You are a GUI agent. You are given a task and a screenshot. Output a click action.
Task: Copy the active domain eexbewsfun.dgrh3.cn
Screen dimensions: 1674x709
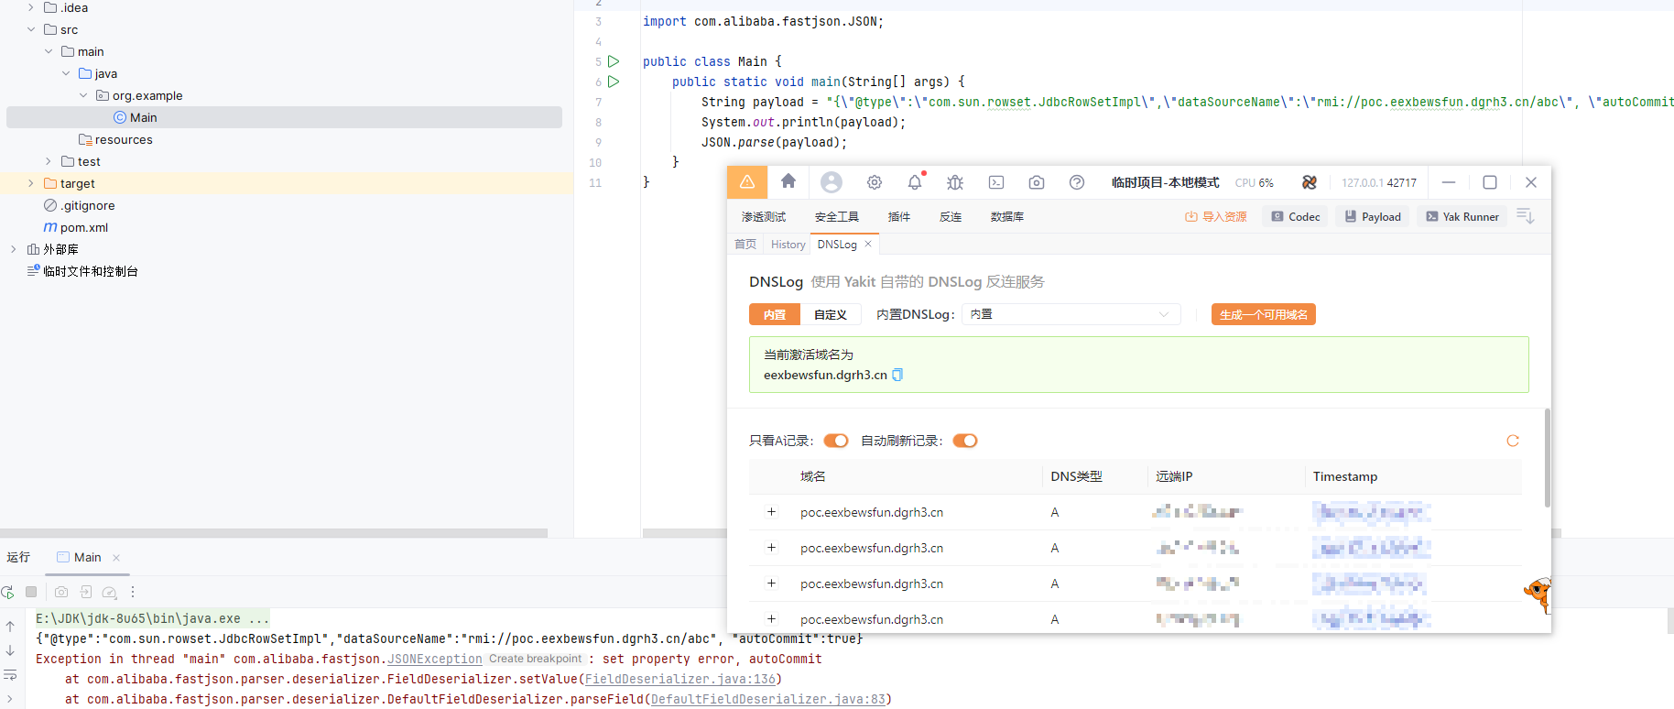[897, 375]
